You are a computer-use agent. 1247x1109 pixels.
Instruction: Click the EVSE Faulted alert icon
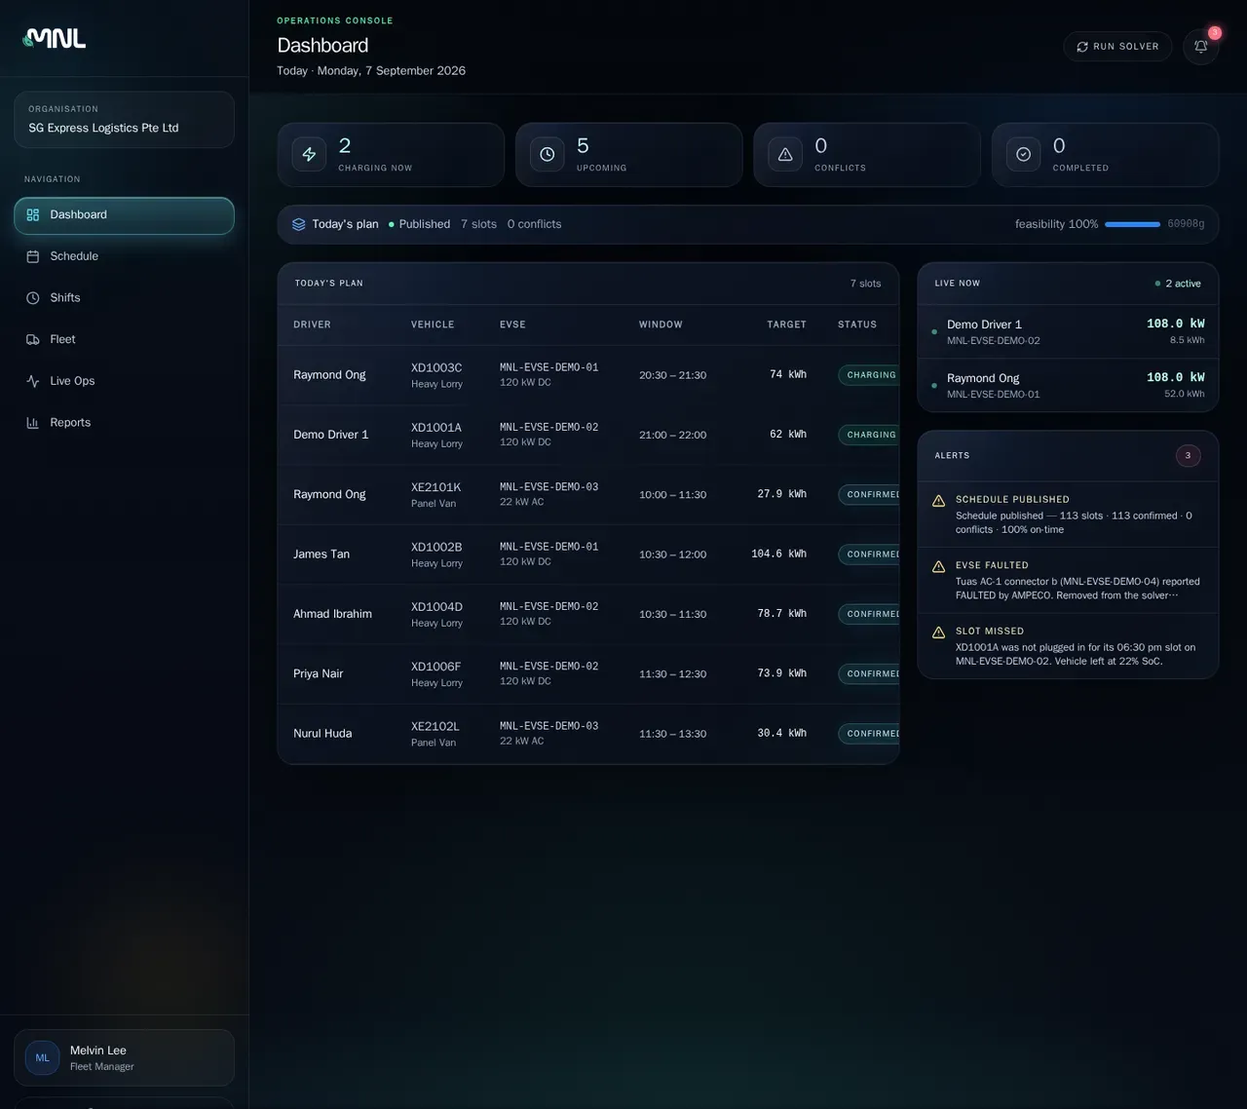point(939,567)
